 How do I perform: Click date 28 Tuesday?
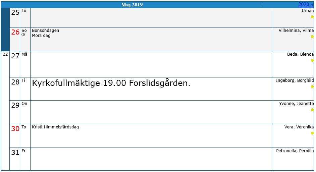[15, 82]
